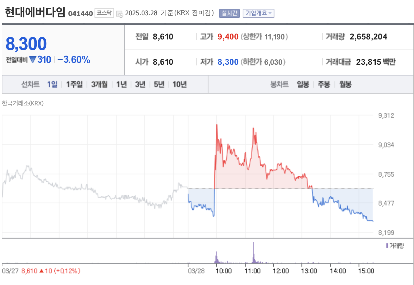414x285 pixels.
Task: Show the 5년 line chart
Action: [x=159, y=84]
